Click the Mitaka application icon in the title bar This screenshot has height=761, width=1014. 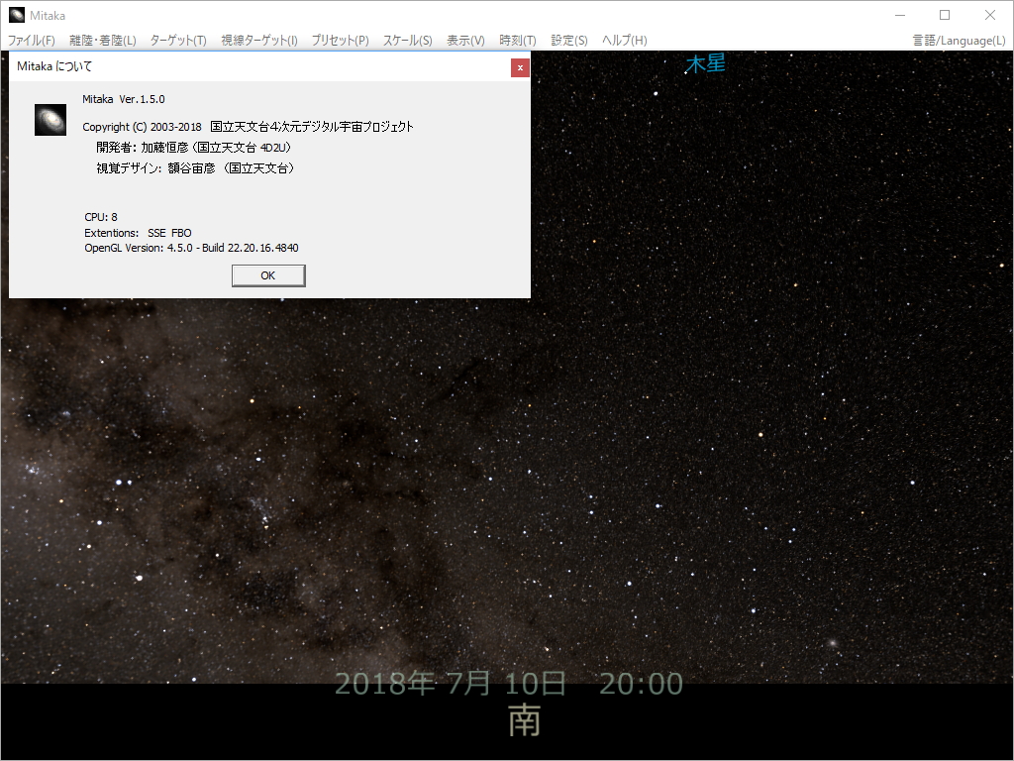pos(15,15)
